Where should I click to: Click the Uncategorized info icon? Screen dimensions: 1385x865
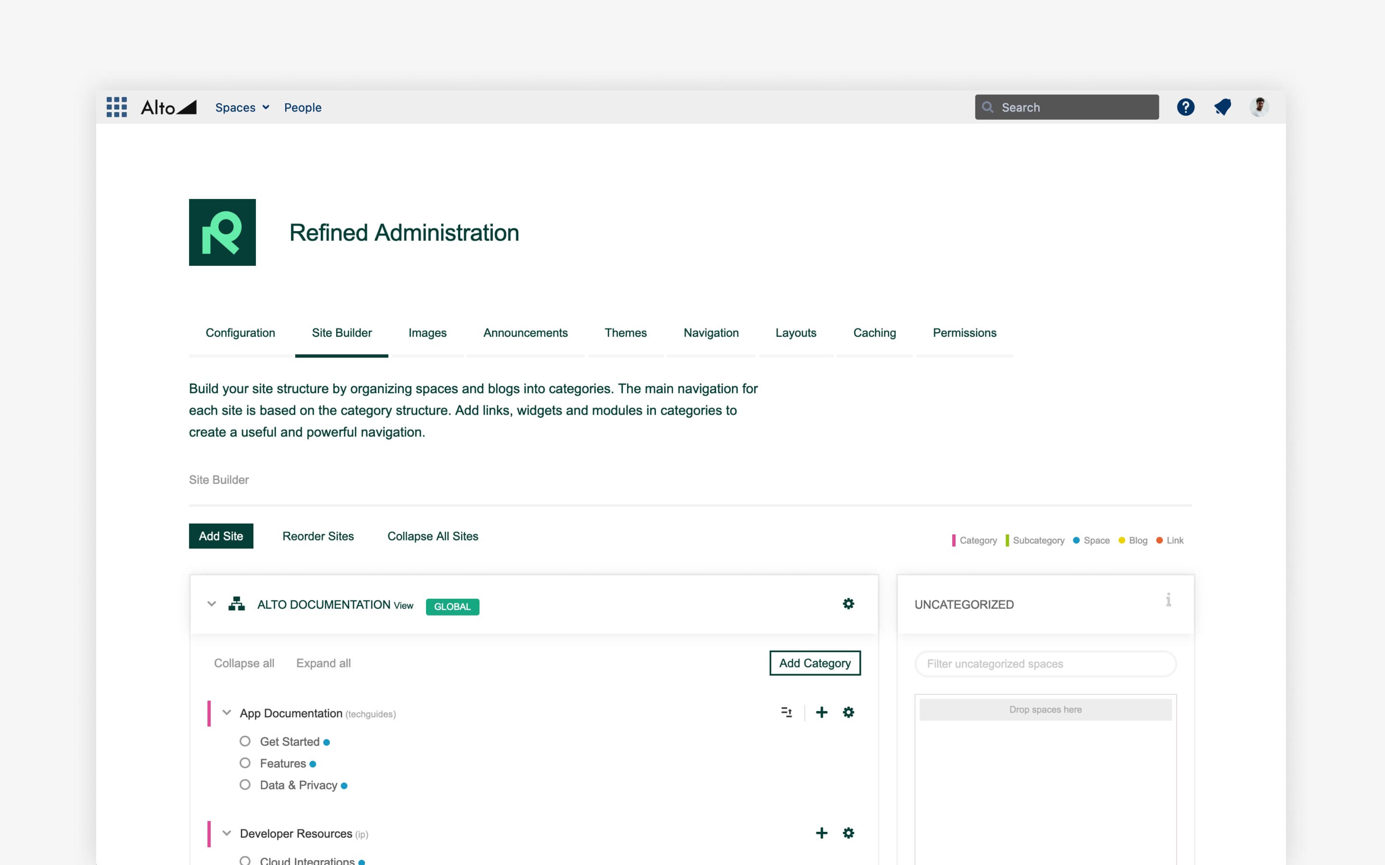1168,600
